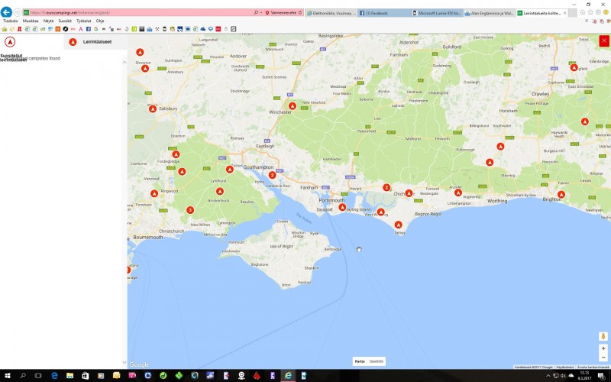Click the Leirintäalueet header button
Viewport: 611px width, 382px height.
pos(92,42)
